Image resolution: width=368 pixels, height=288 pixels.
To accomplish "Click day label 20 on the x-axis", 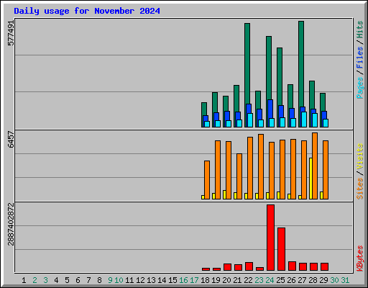I will pyautogui.click(x=226, y=280).
